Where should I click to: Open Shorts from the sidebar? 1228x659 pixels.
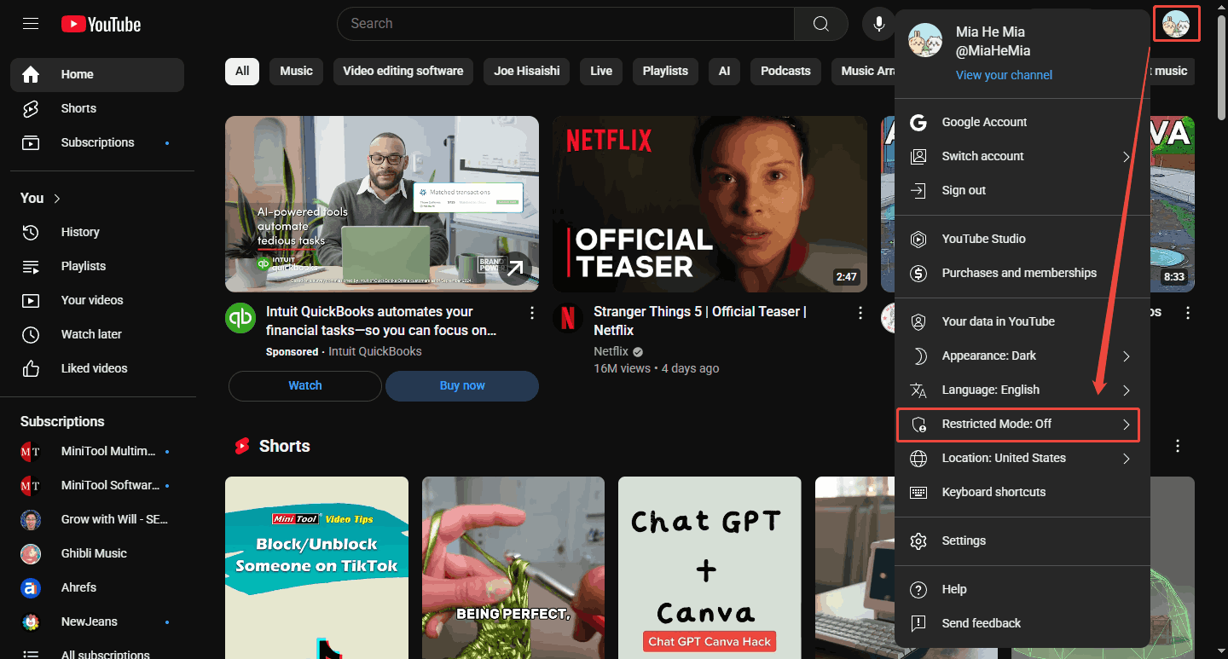click(x=97, y=109)
